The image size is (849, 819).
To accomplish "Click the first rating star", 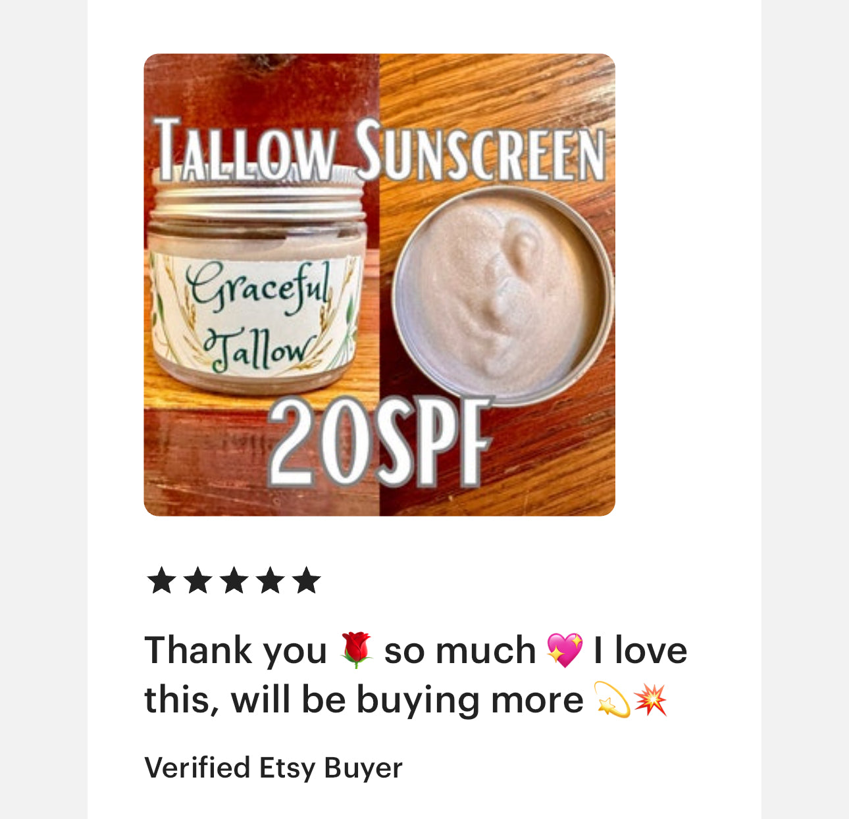I will pyautogui.click(x=161, y=581).
